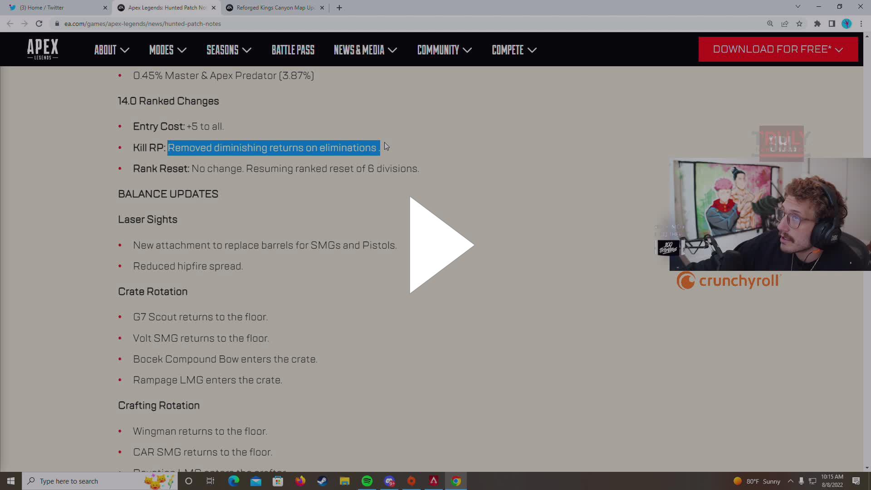Screen dimensions: 871x490
Task: Open the browser extensions puzzle icon
Action: point(817,24)
